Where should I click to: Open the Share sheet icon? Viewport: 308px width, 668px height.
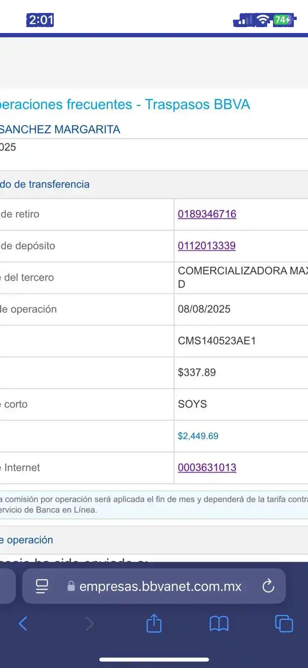coord(154,623)
